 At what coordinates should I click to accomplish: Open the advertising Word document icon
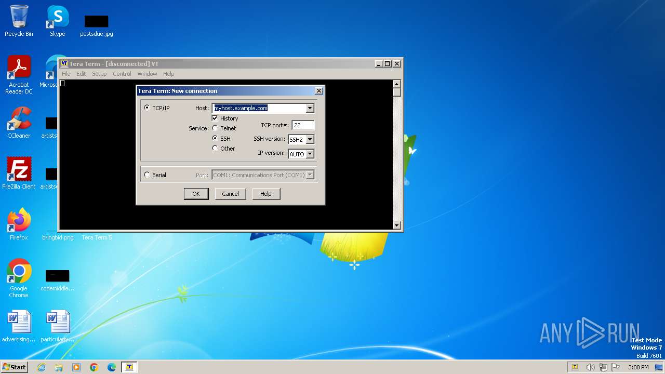click(19, 326)
